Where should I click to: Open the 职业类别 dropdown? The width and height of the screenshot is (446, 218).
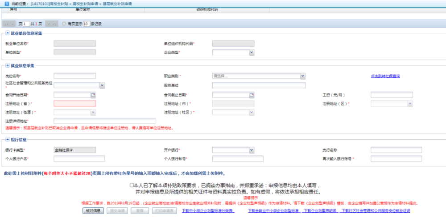tap(303, 76)
